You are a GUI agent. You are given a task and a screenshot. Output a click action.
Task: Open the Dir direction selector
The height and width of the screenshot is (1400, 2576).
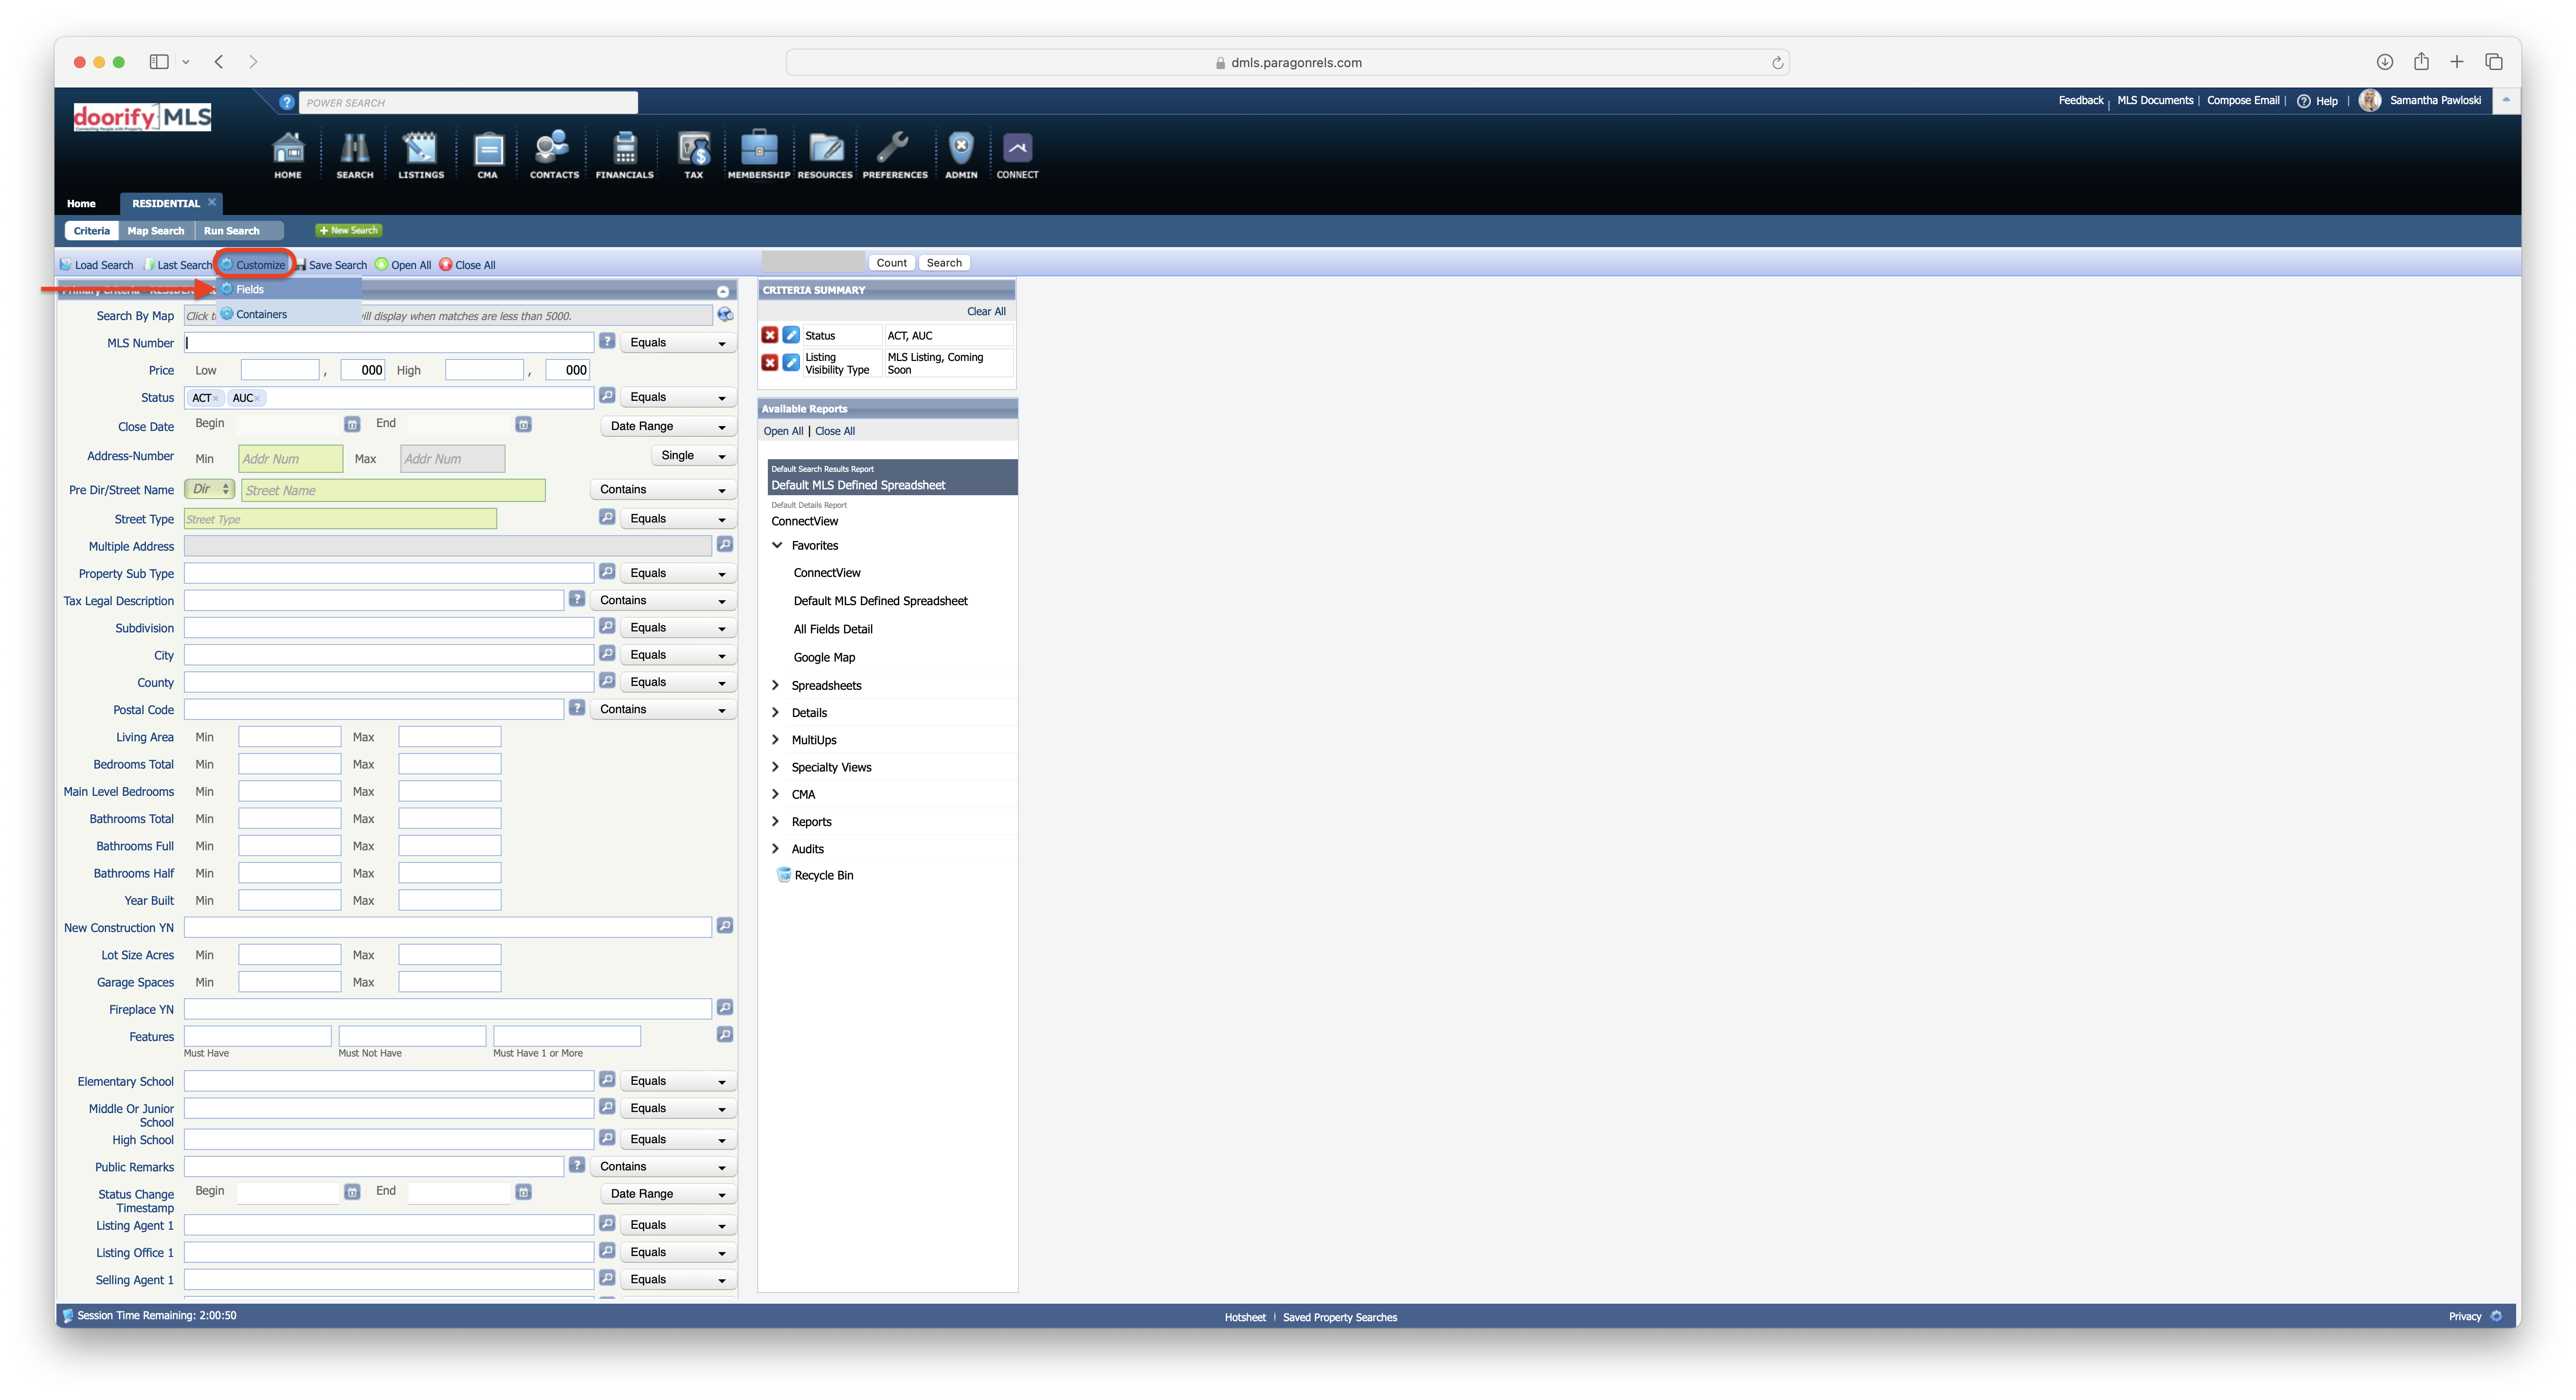(210, 489)
